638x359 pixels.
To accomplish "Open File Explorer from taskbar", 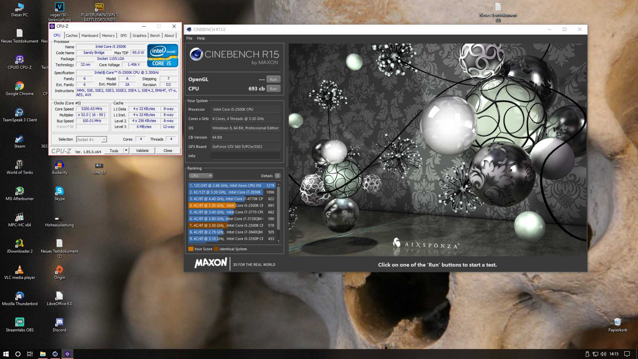I will click(x=43, y=354).
